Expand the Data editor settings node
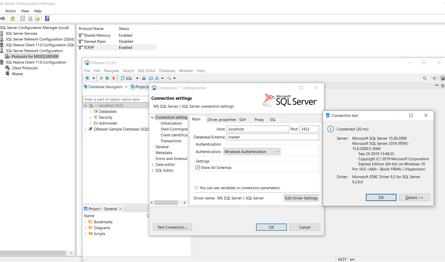The image size is (445, 262). coord(153,165)
